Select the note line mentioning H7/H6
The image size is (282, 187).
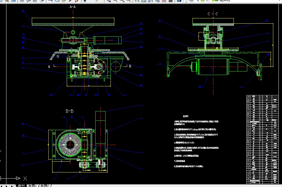click(x=189, y=166)
